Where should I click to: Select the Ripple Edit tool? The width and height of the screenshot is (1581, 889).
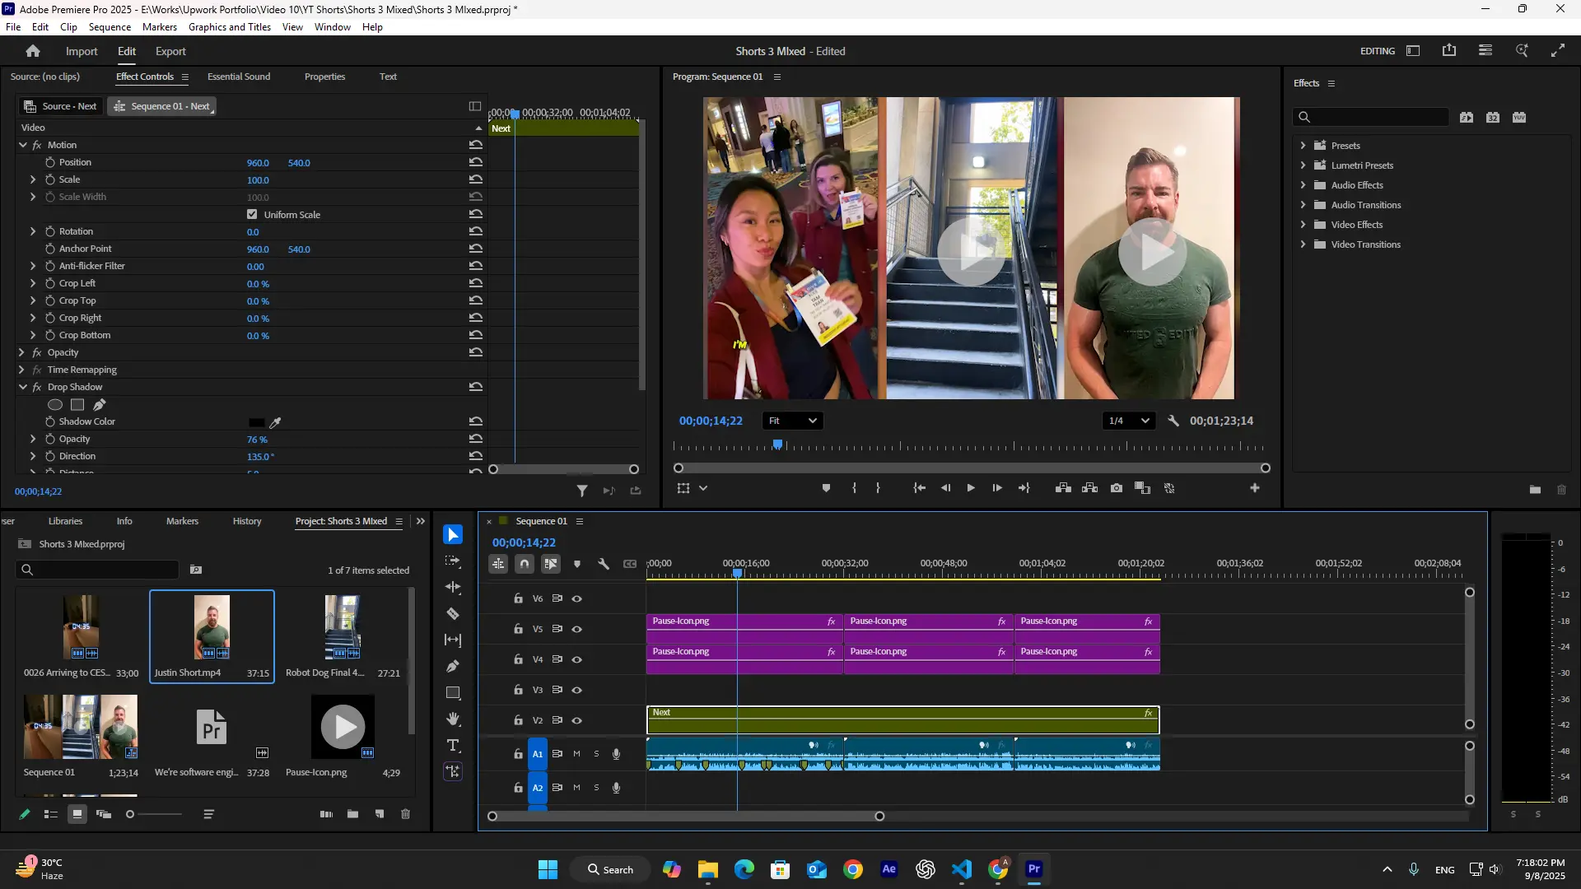pos(453,587)
